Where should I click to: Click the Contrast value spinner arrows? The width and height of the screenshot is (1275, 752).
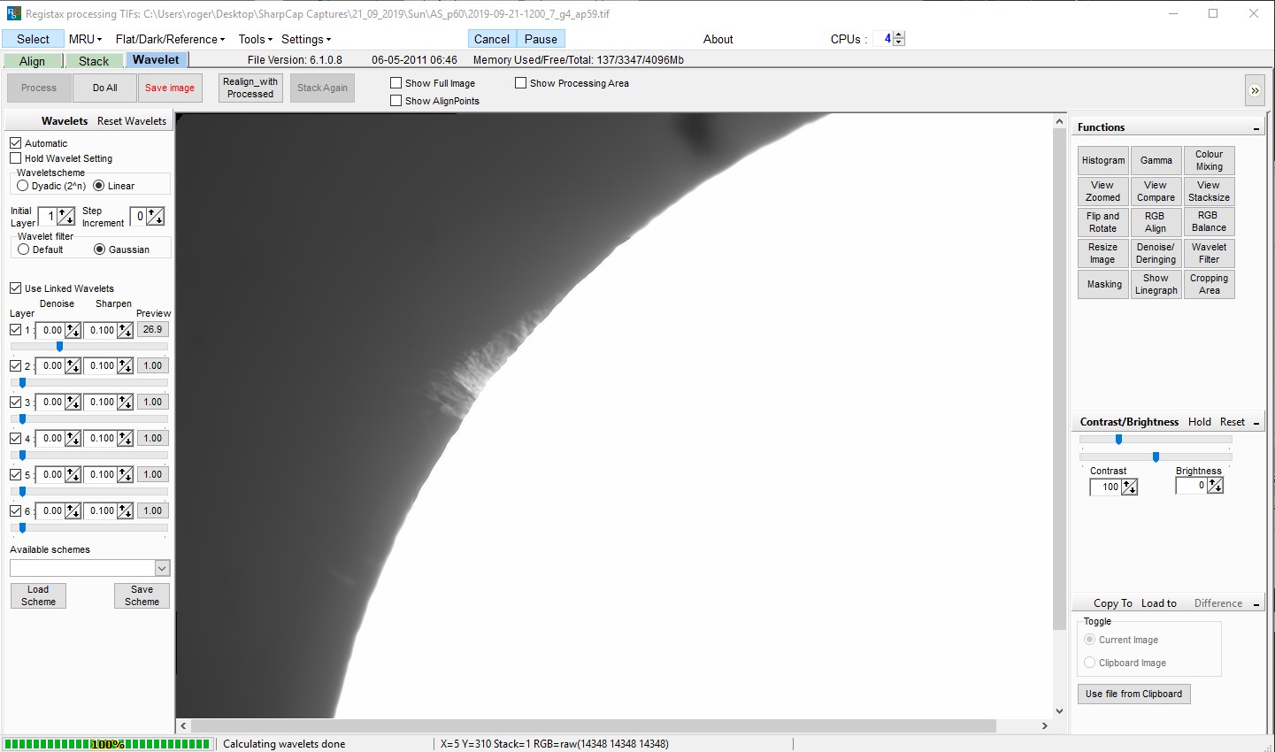click(x=1130, y=487)
